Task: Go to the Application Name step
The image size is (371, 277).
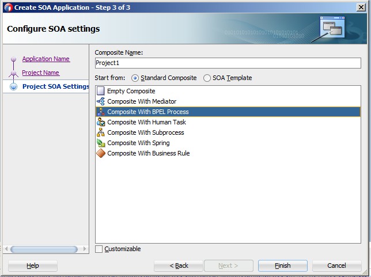Action: 46,59
